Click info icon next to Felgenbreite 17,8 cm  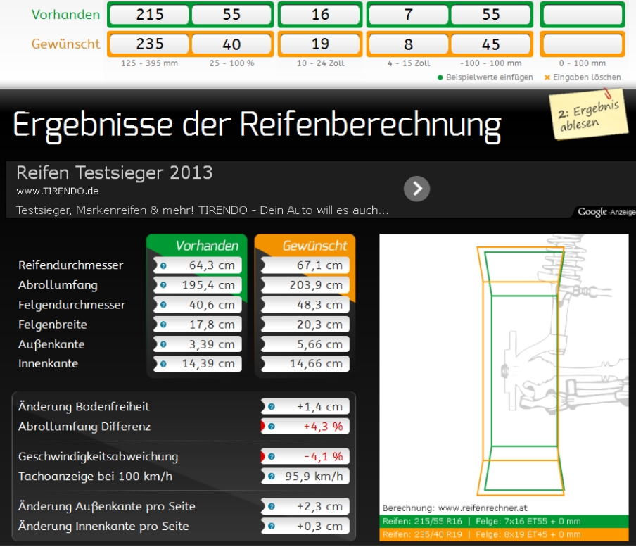tap(163, 325)
